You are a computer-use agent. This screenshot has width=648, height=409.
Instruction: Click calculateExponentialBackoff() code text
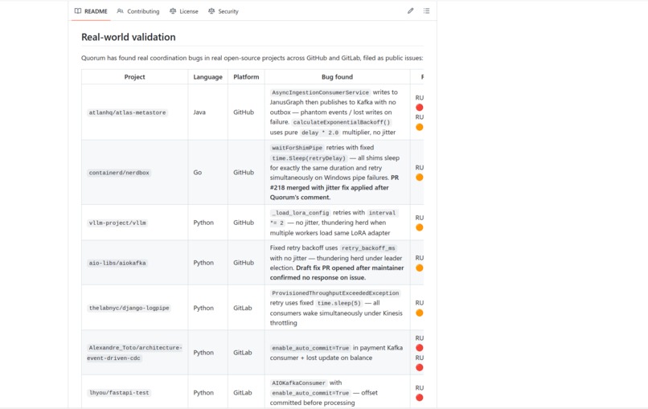[x=342, y=122]
